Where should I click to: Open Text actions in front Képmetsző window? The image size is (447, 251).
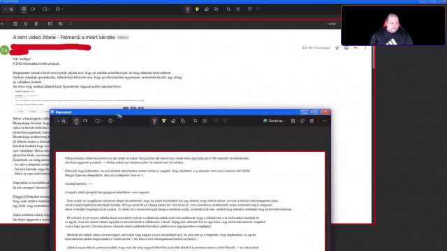pyautogui.click(x=205, y=121)
